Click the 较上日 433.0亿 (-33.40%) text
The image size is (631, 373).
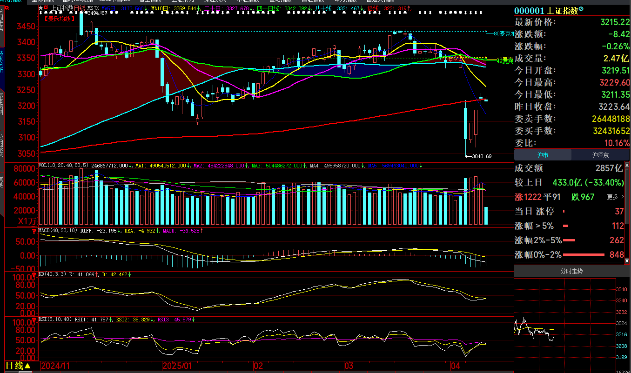pos(569,182)
